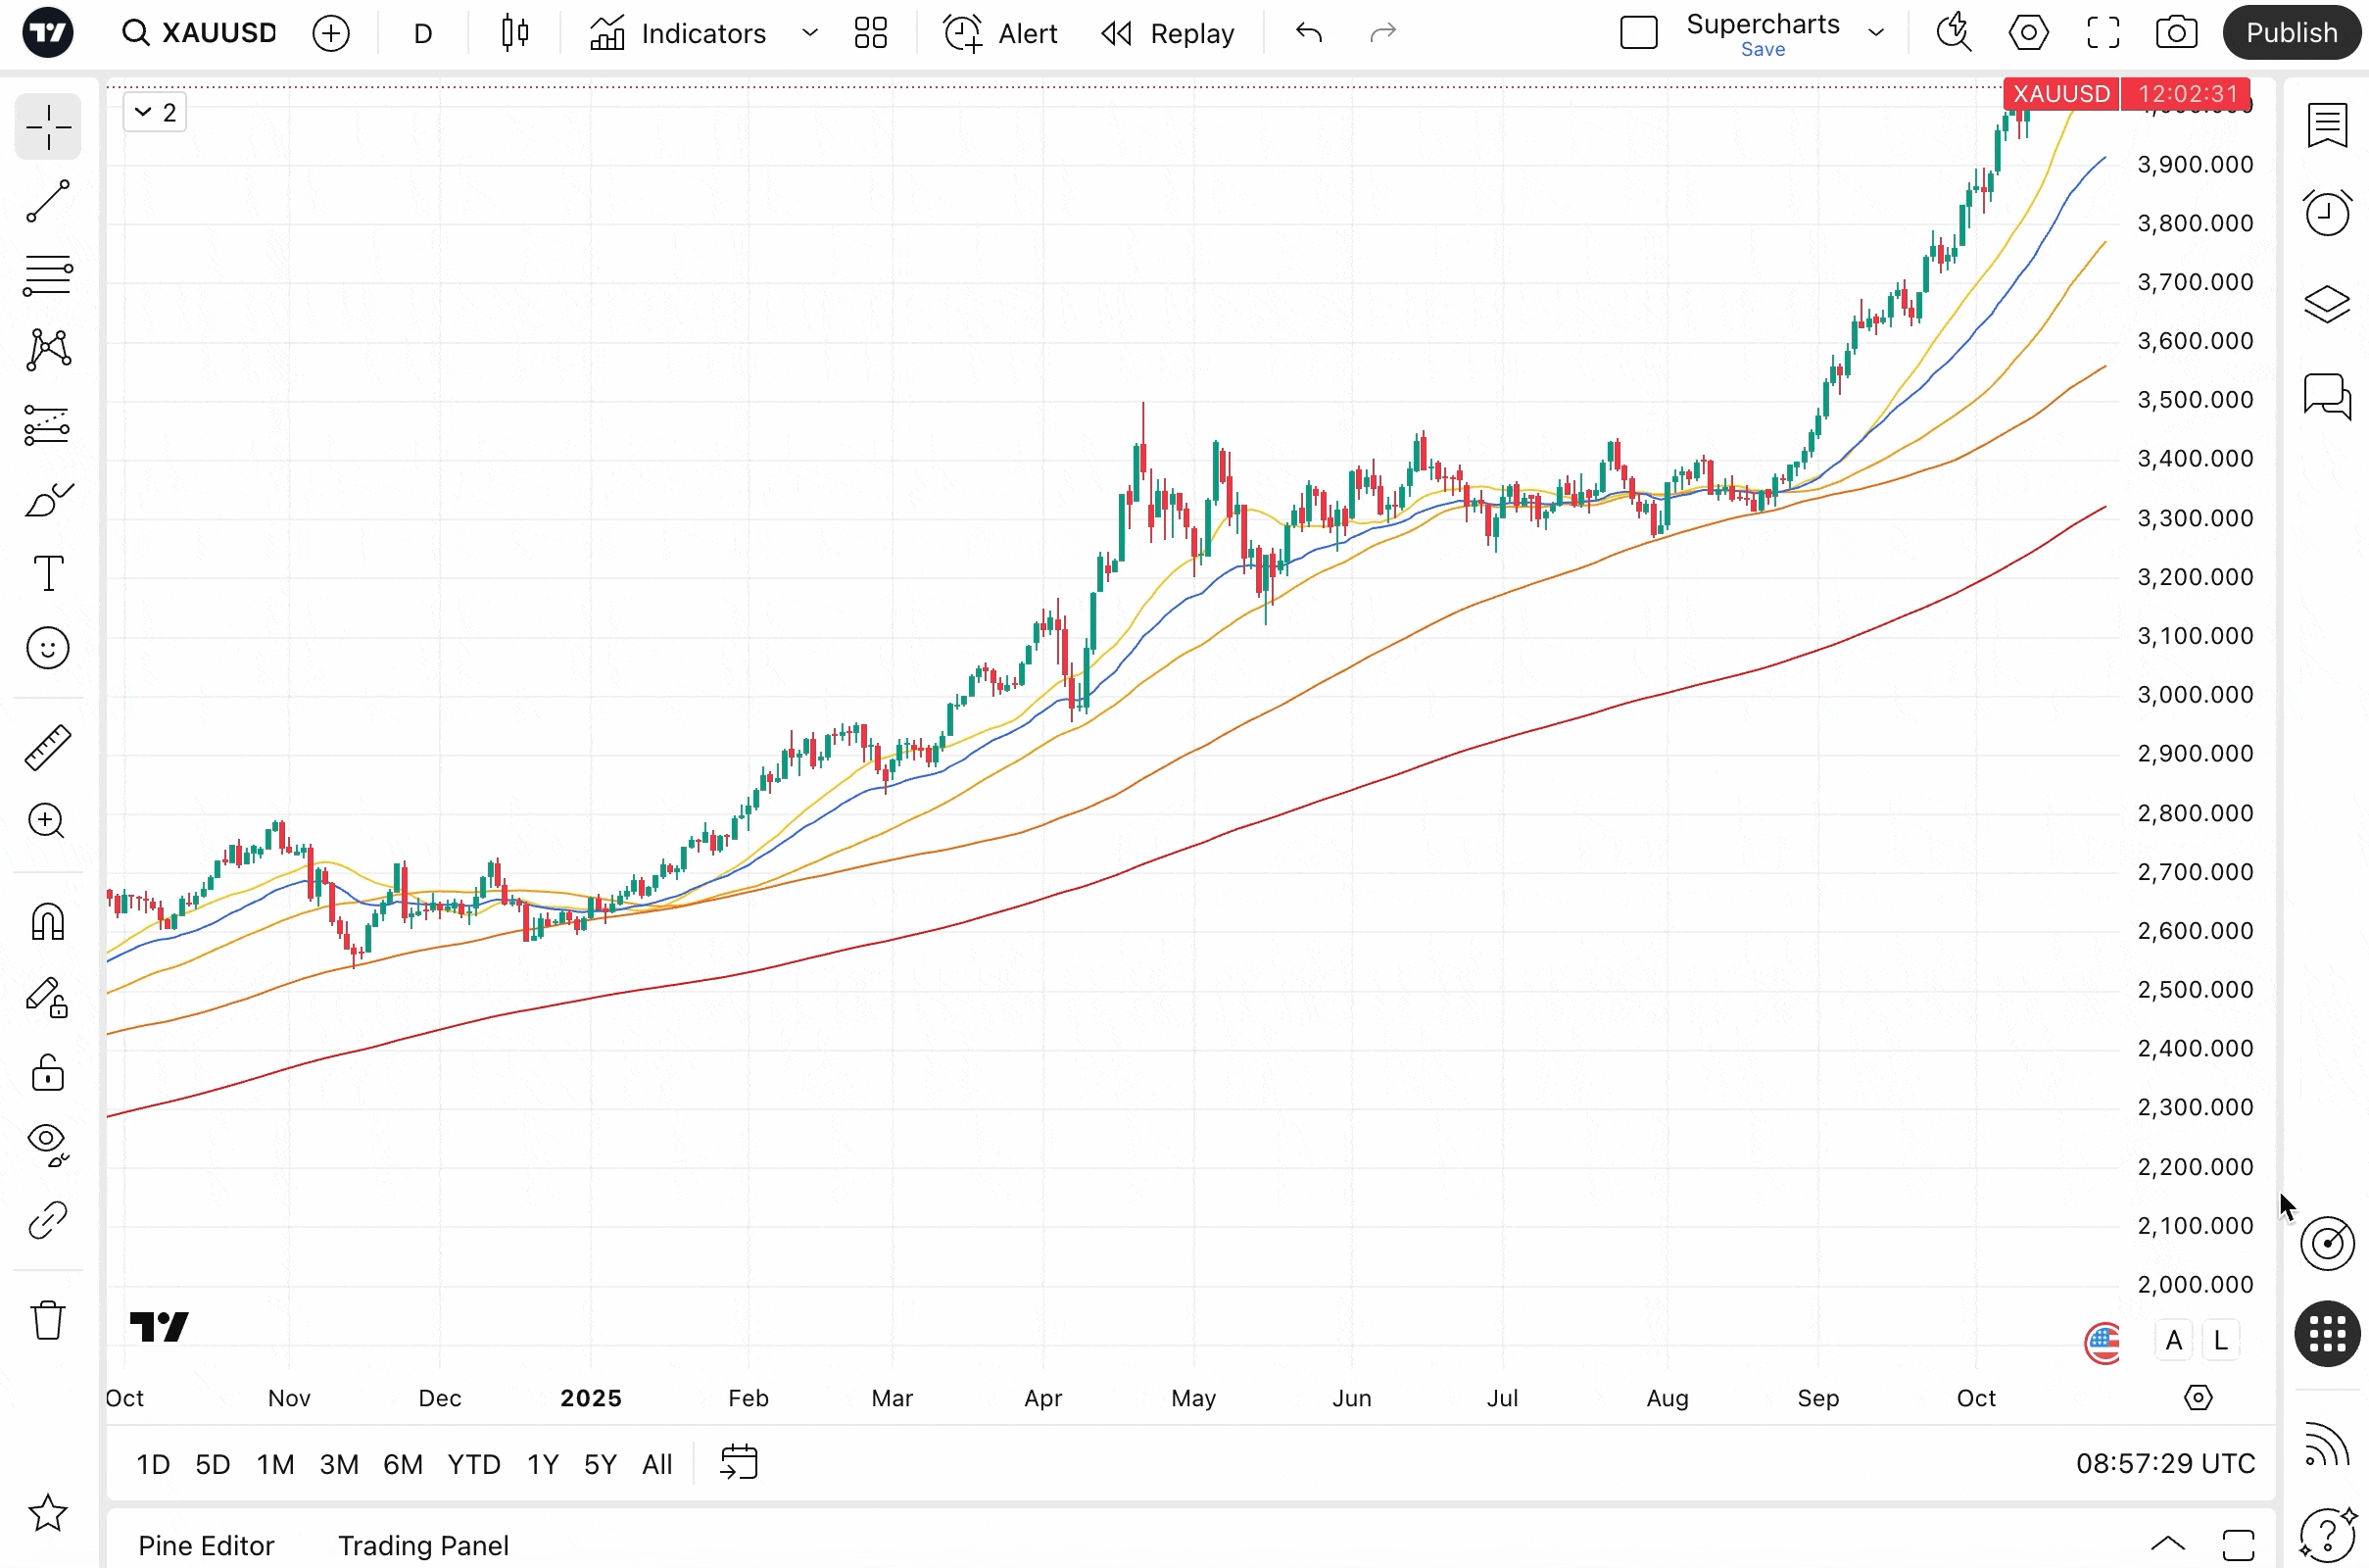Open the Measure ruler tool
This screenshot has height=1568, width=2369.
pyautogui.click(x=47, y=747)
